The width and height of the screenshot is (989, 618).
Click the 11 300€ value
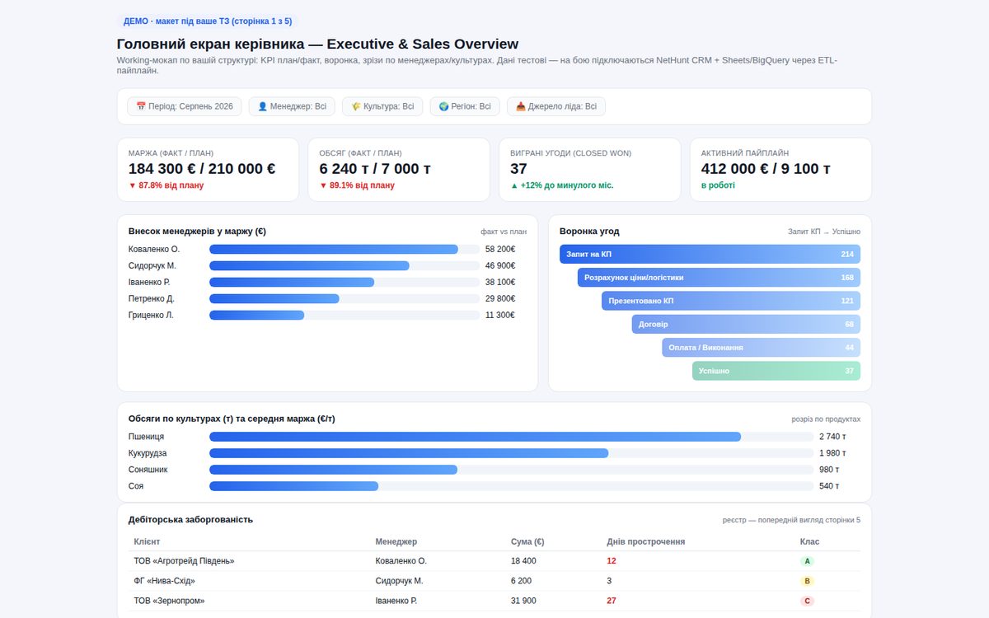(x=500, y=315)
